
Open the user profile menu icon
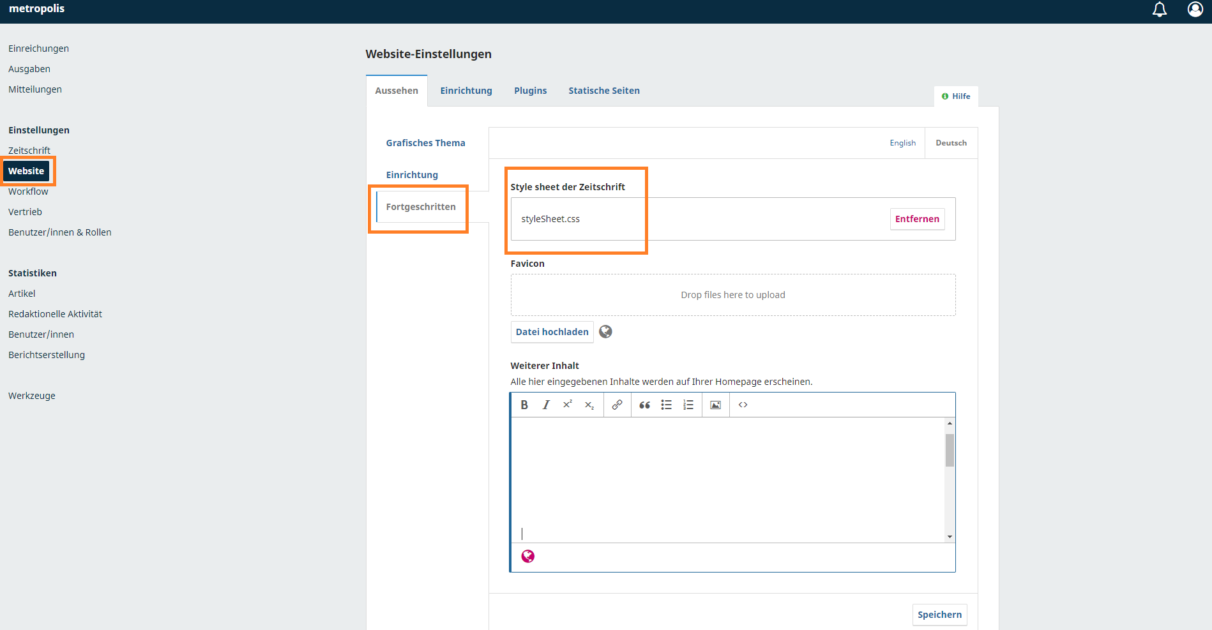coord(1195,10)
